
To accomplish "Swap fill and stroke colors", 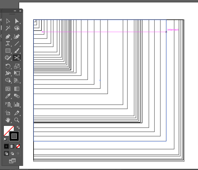I will pyautogui.click(x=18, y=128).
